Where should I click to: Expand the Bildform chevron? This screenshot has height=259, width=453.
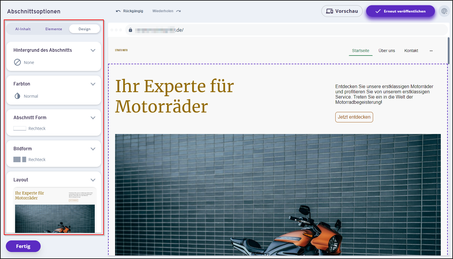click(x=93, y=149)
